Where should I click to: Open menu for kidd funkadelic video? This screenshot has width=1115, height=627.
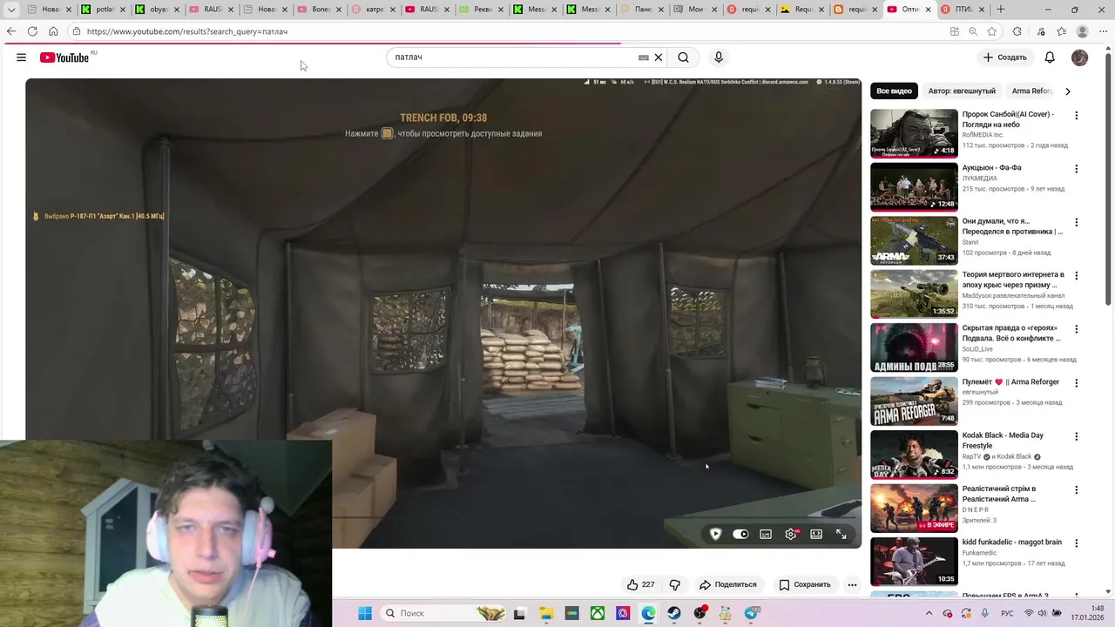click(x=1077, y=543)
